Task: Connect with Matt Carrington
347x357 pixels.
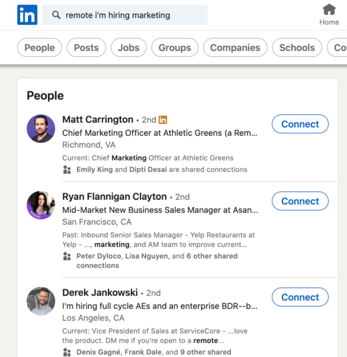Action: (x=300, y=124)
